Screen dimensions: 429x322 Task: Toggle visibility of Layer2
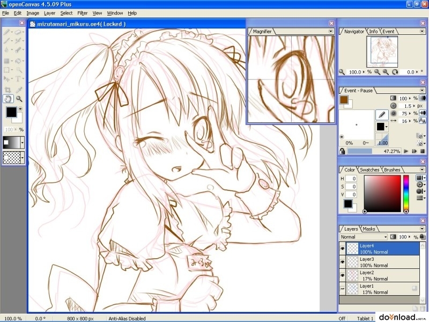click(343, 275)
